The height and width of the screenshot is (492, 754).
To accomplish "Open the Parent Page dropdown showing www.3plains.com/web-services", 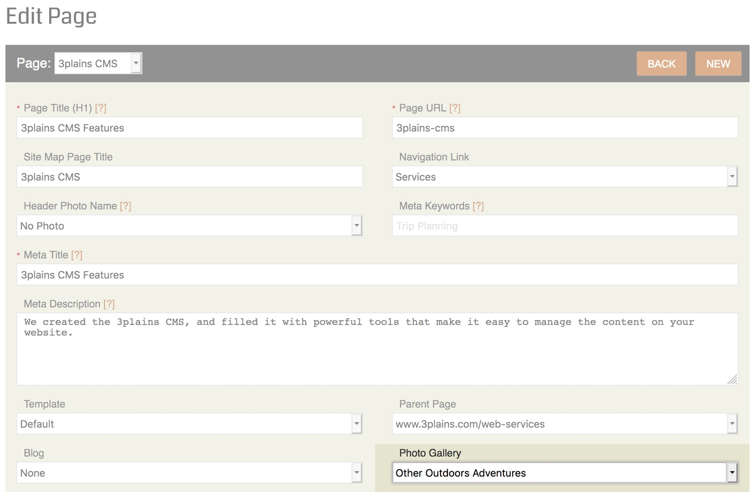I will click(x=565, y=424).
